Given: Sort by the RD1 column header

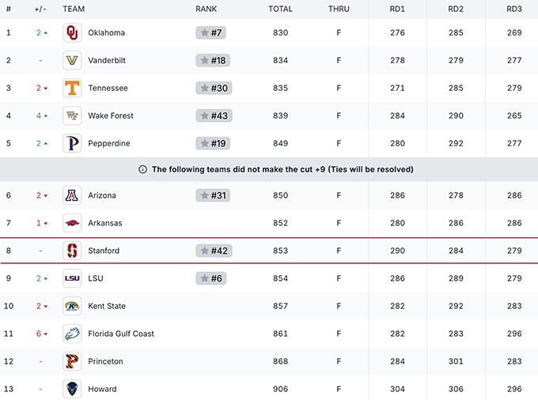Looking at the screenshot, I should point(397,9).
